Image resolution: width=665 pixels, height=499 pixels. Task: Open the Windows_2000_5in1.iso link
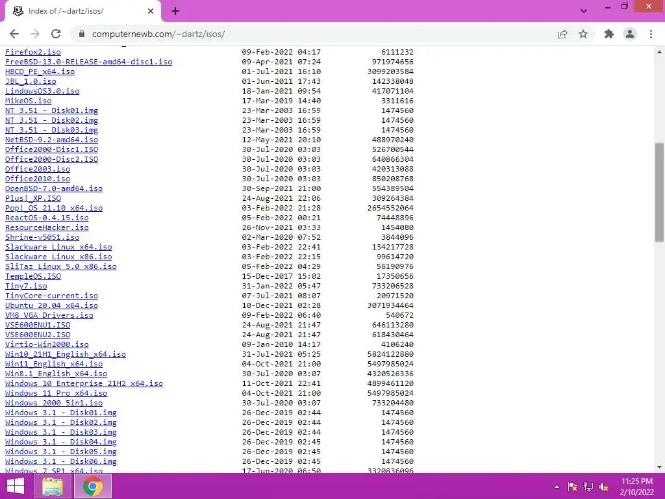[x=54, y=403]
